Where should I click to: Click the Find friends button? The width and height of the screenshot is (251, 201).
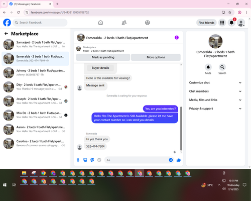pyautogui.click(x=206, y=23)
